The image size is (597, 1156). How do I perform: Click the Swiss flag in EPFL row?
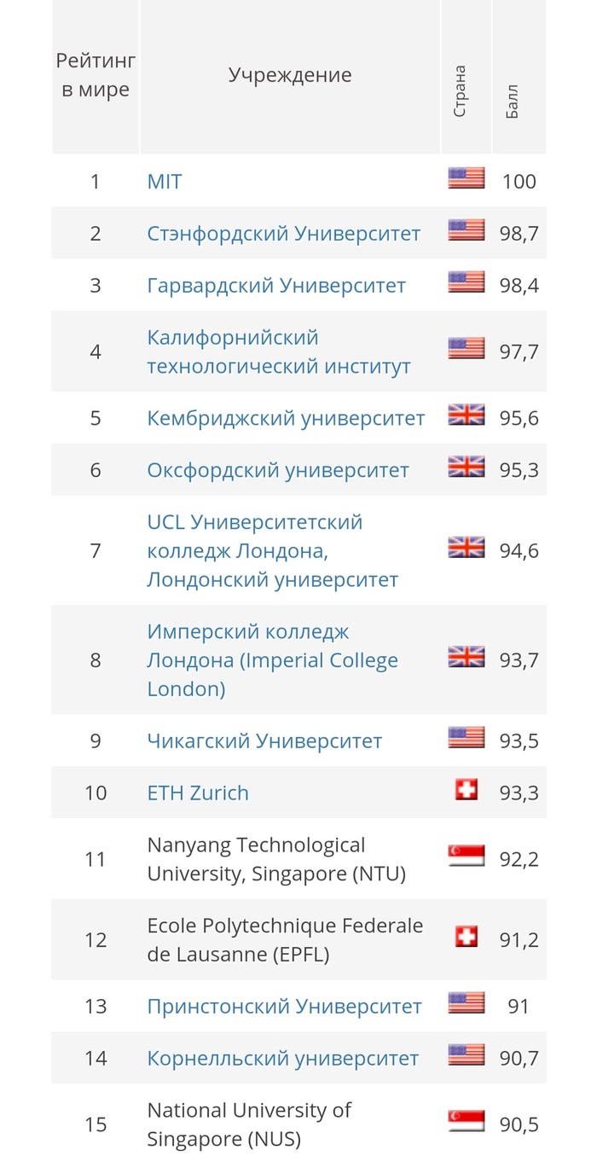click(466, 937)
